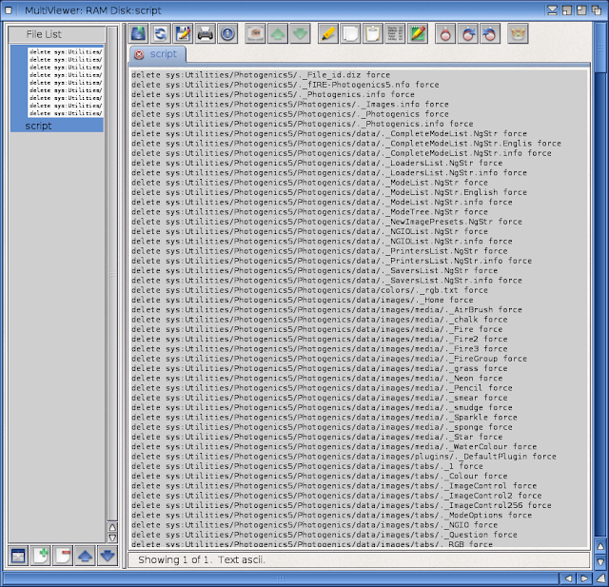Click the line with 'media/._FireGroup'
The height and width of the screenshot is (587, 609).
[x=329, y=359]
